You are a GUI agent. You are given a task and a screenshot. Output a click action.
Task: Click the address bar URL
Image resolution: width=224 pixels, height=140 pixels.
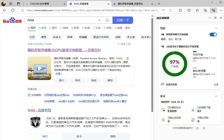point(93,10)
